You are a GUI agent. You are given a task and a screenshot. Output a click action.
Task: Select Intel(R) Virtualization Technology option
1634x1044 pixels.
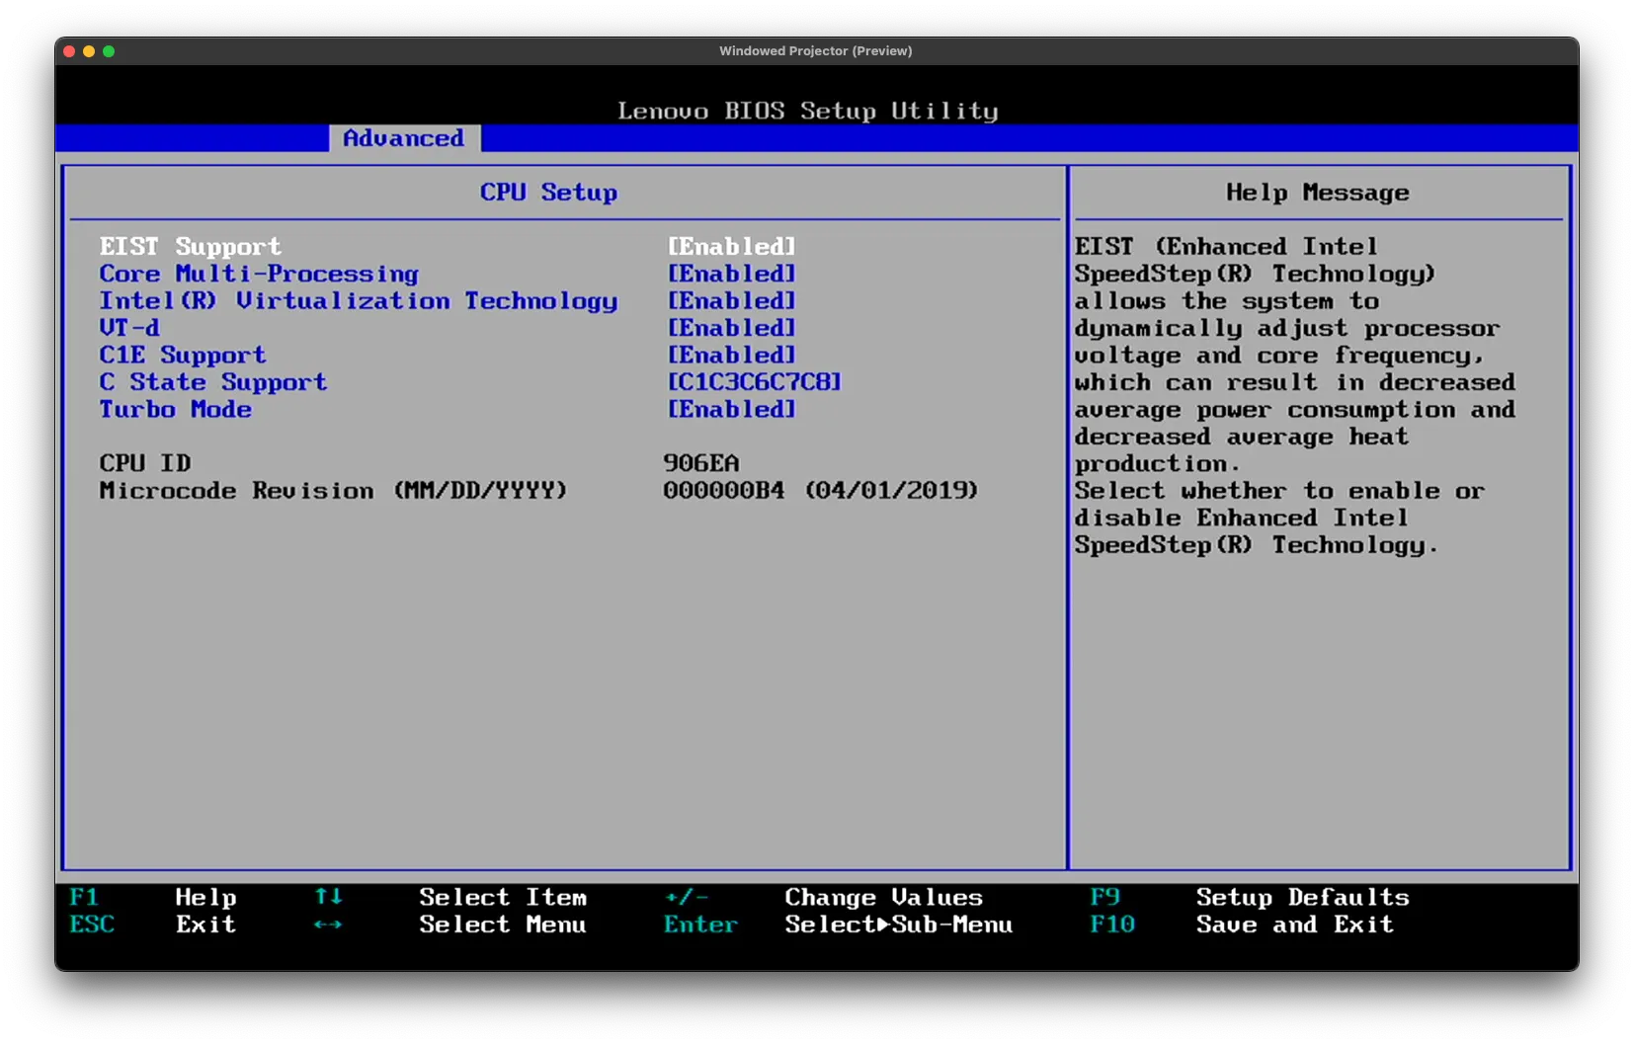pyautogui.click(x=359, y=300)
